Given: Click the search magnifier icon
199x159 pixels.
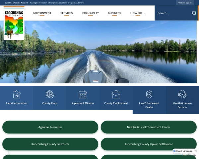Looking at the screenshot, I should tap(194, 13).
